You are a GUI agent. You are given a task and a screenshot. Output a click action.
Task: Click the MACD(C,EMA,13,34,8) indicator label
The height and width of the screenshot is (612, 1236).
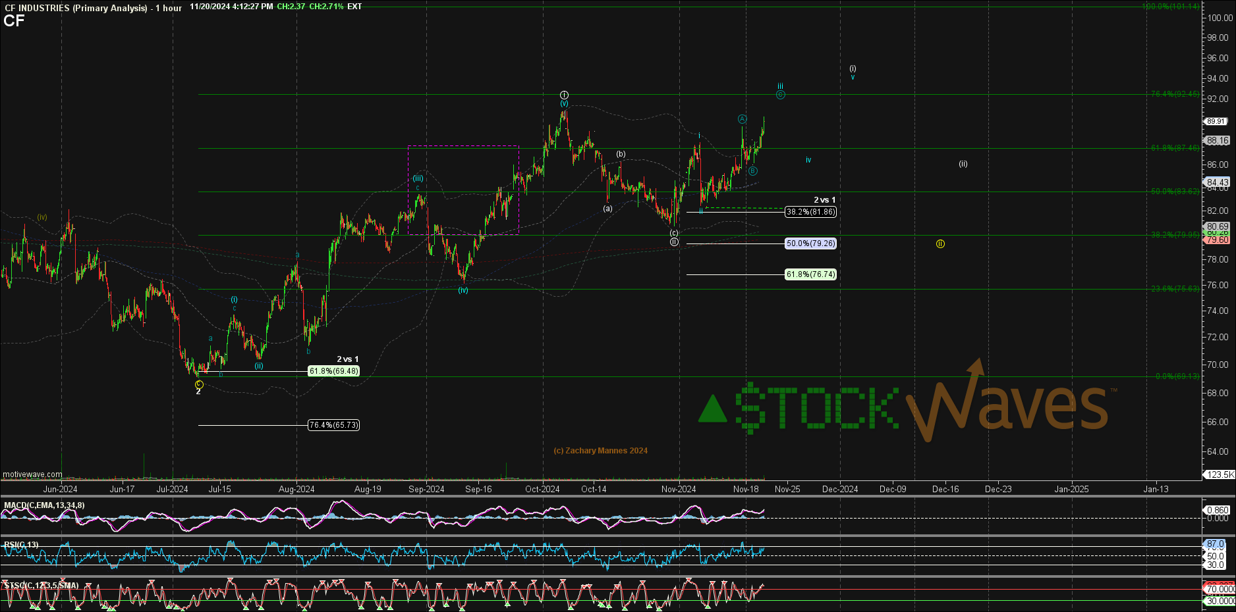[44, 505]
